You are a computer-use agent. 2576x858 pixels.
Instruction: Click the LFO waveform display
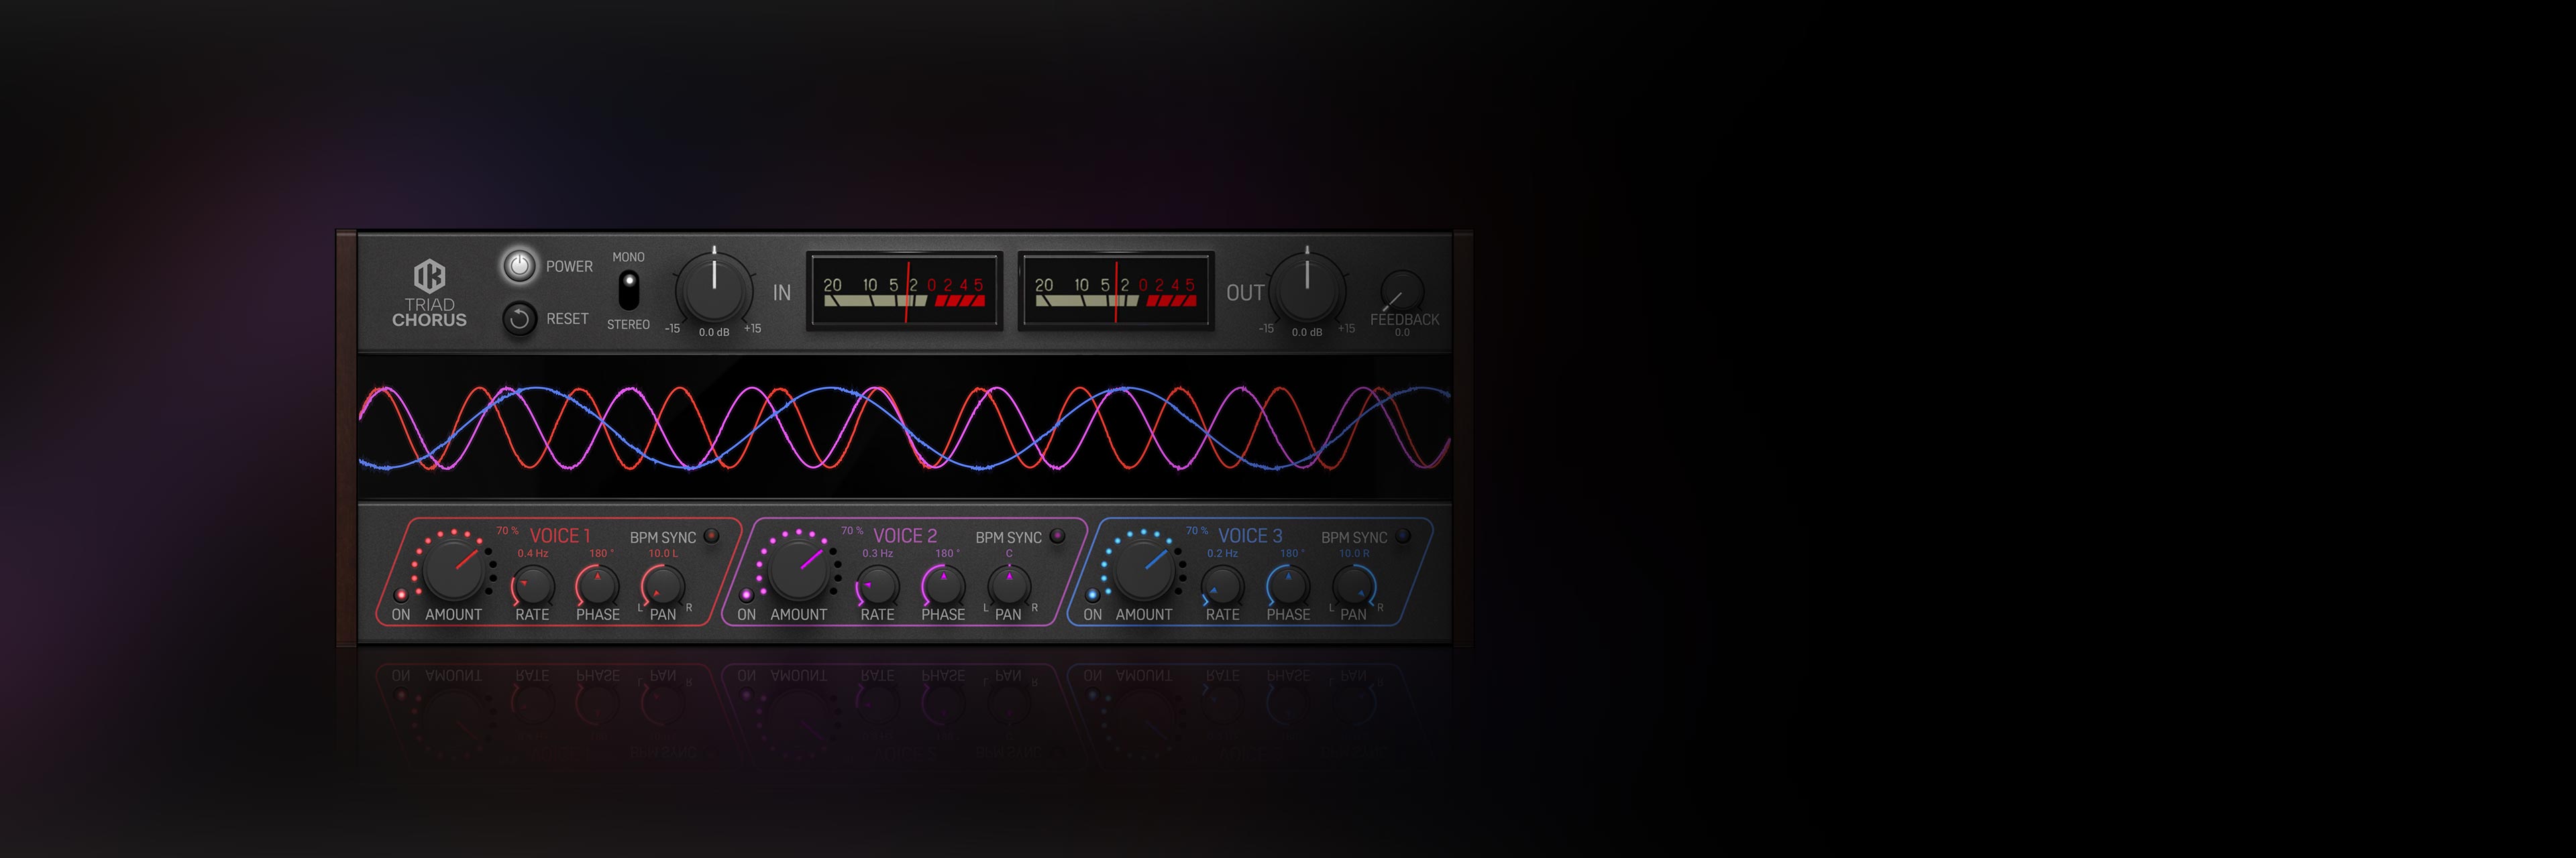904,428
